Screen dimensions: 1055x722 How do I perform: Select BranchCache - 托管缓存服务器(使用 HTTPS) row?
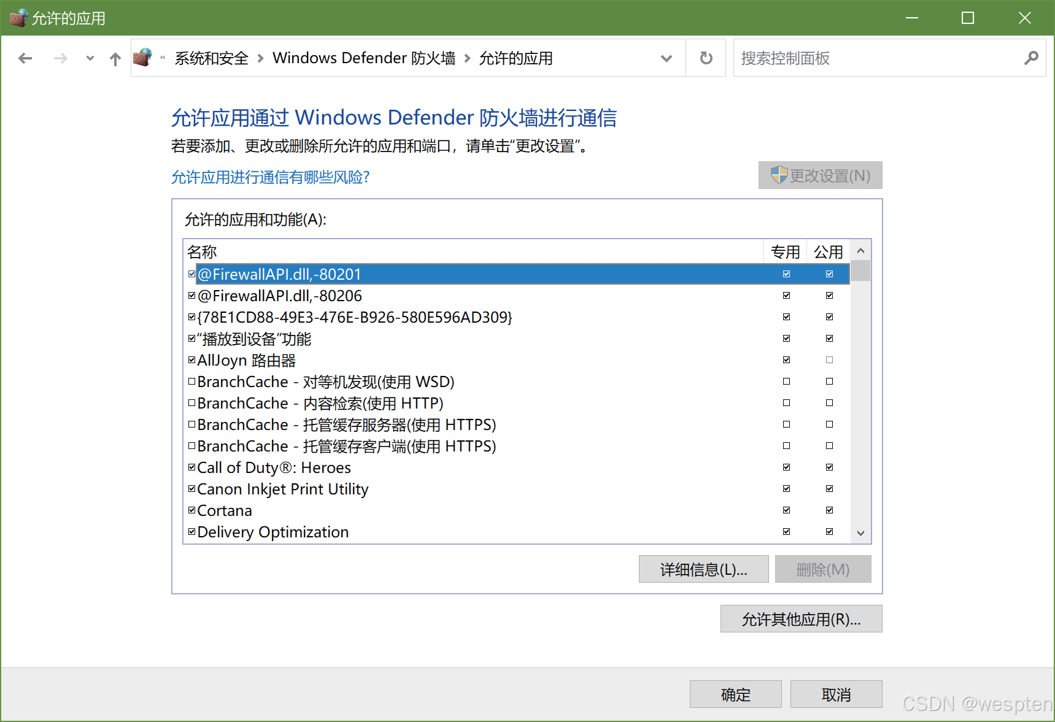pyautogui.click(x=517, y=424)
